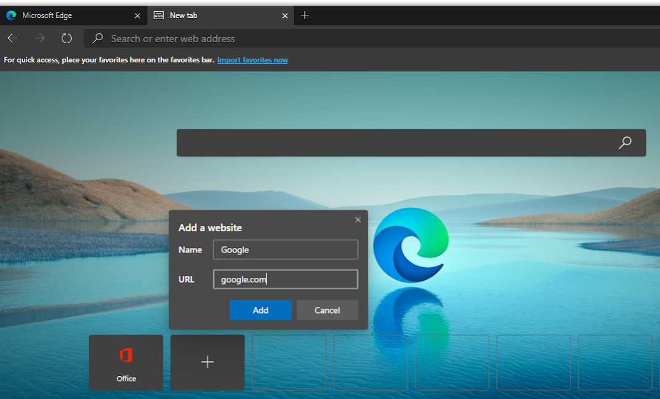Open the Office quick link tile
This screenshot has width=660, height=399.
126,363
